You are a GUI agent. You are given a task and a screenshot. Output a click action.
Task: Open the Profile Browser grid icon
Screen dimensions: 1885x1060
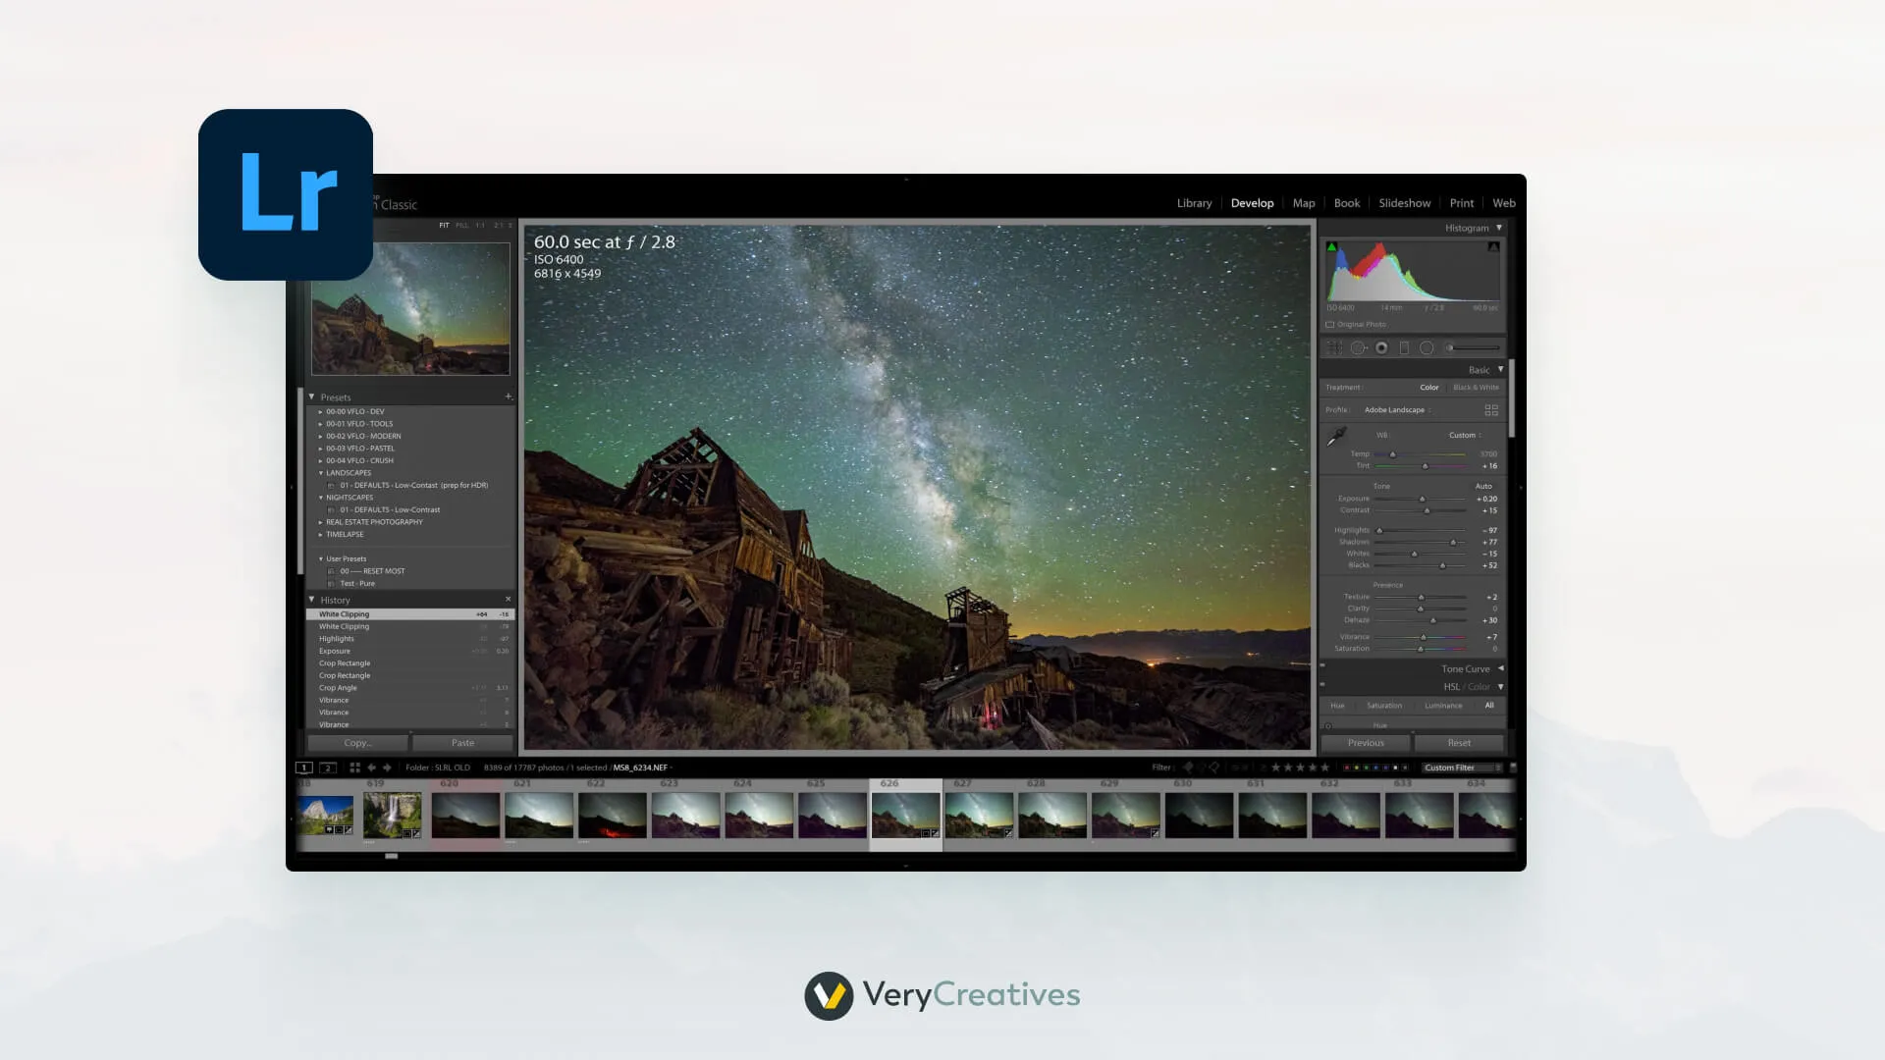point(1491,410)
